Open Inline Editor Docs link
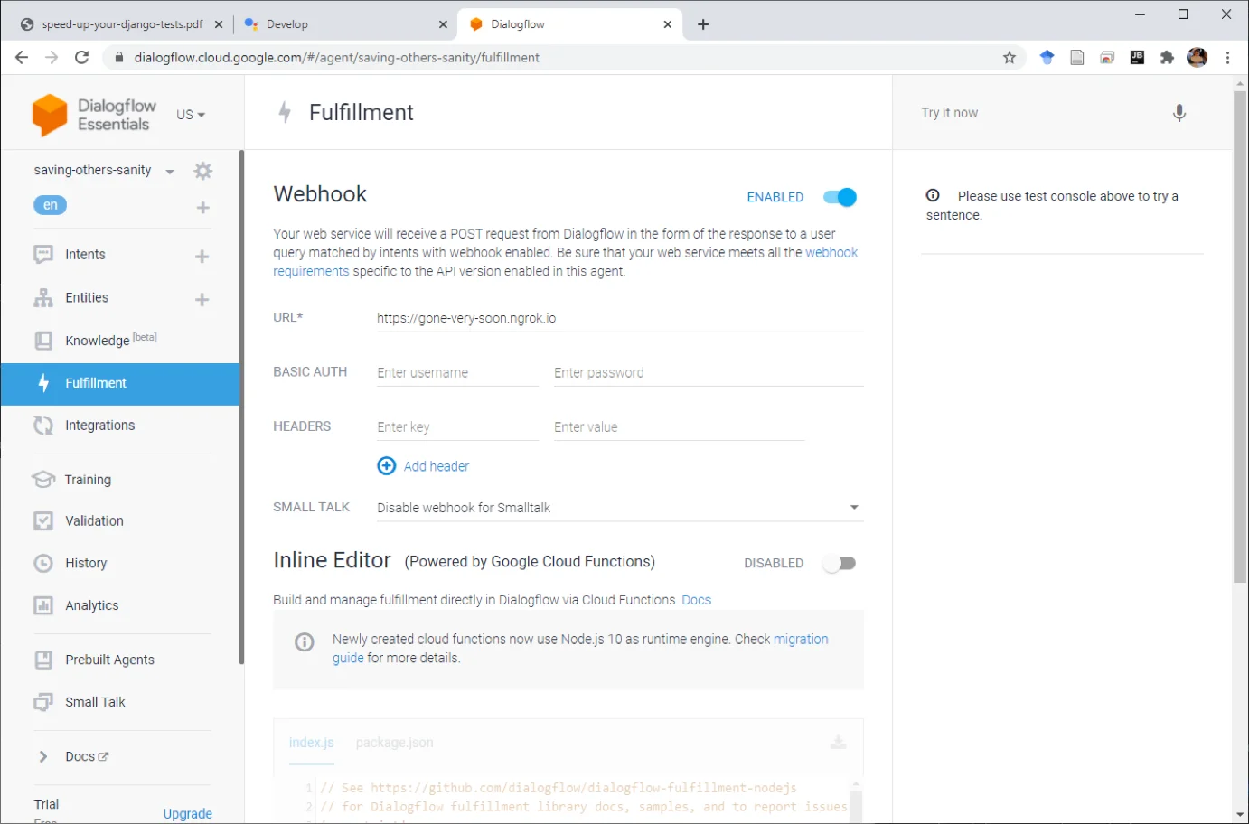This screenshot has width=1249, height=824. [696, 600]
